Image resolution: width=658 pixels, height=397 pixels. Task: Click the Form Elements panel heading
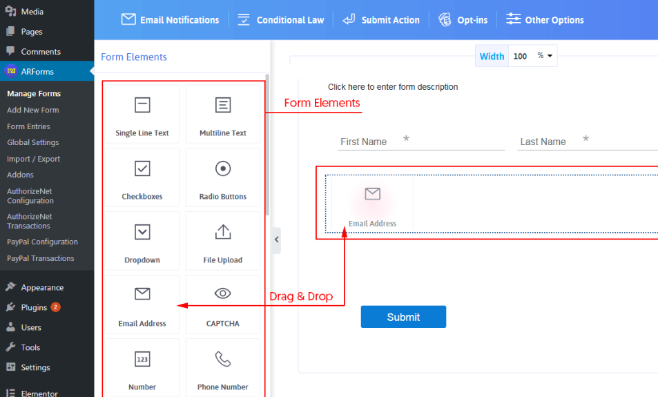pos(134,57)
